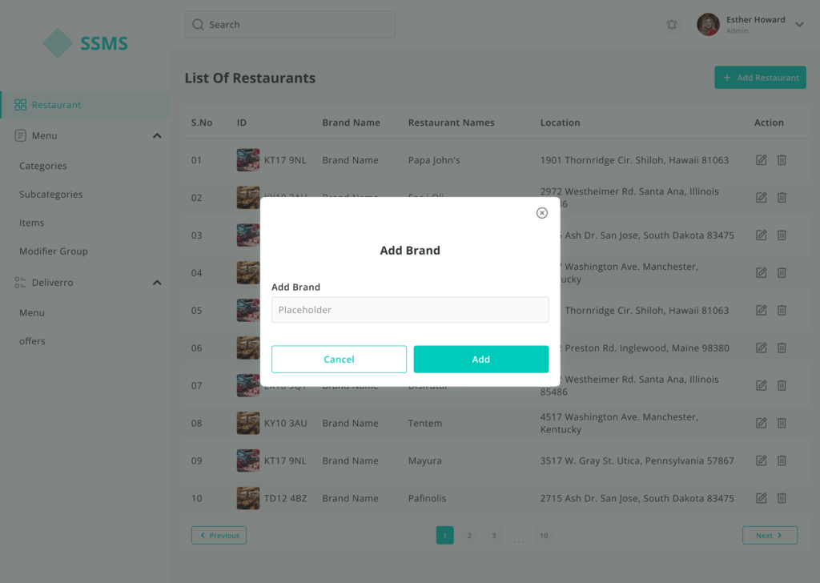Delete restaurant row 07

coord(782,385)
